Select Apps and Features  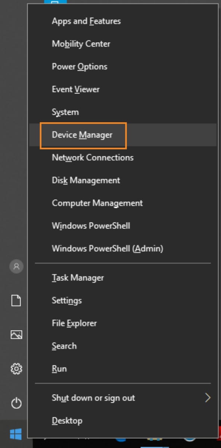[x=122, y=21]
